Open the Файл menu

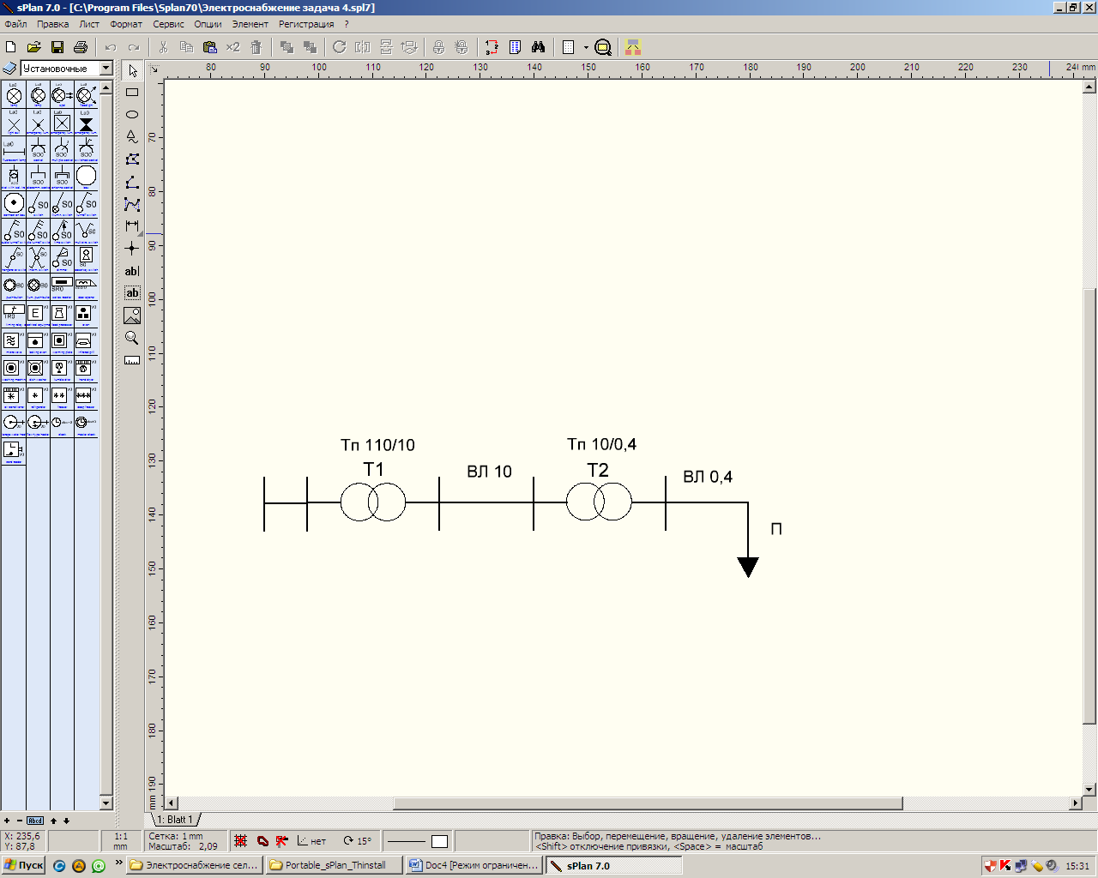pyautogui.click(x=15, y=24)
